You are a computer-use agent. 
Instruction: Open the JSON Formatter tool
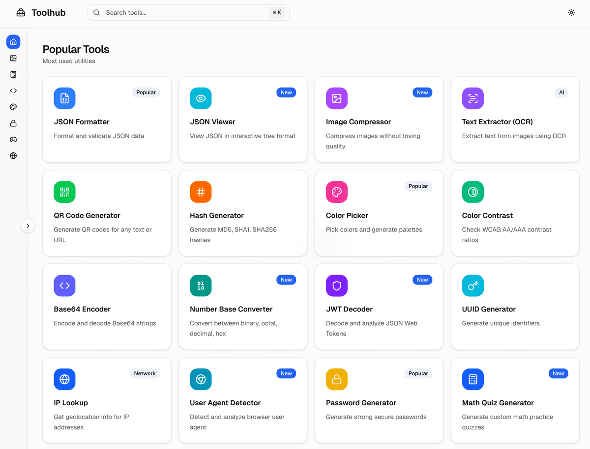107,119
